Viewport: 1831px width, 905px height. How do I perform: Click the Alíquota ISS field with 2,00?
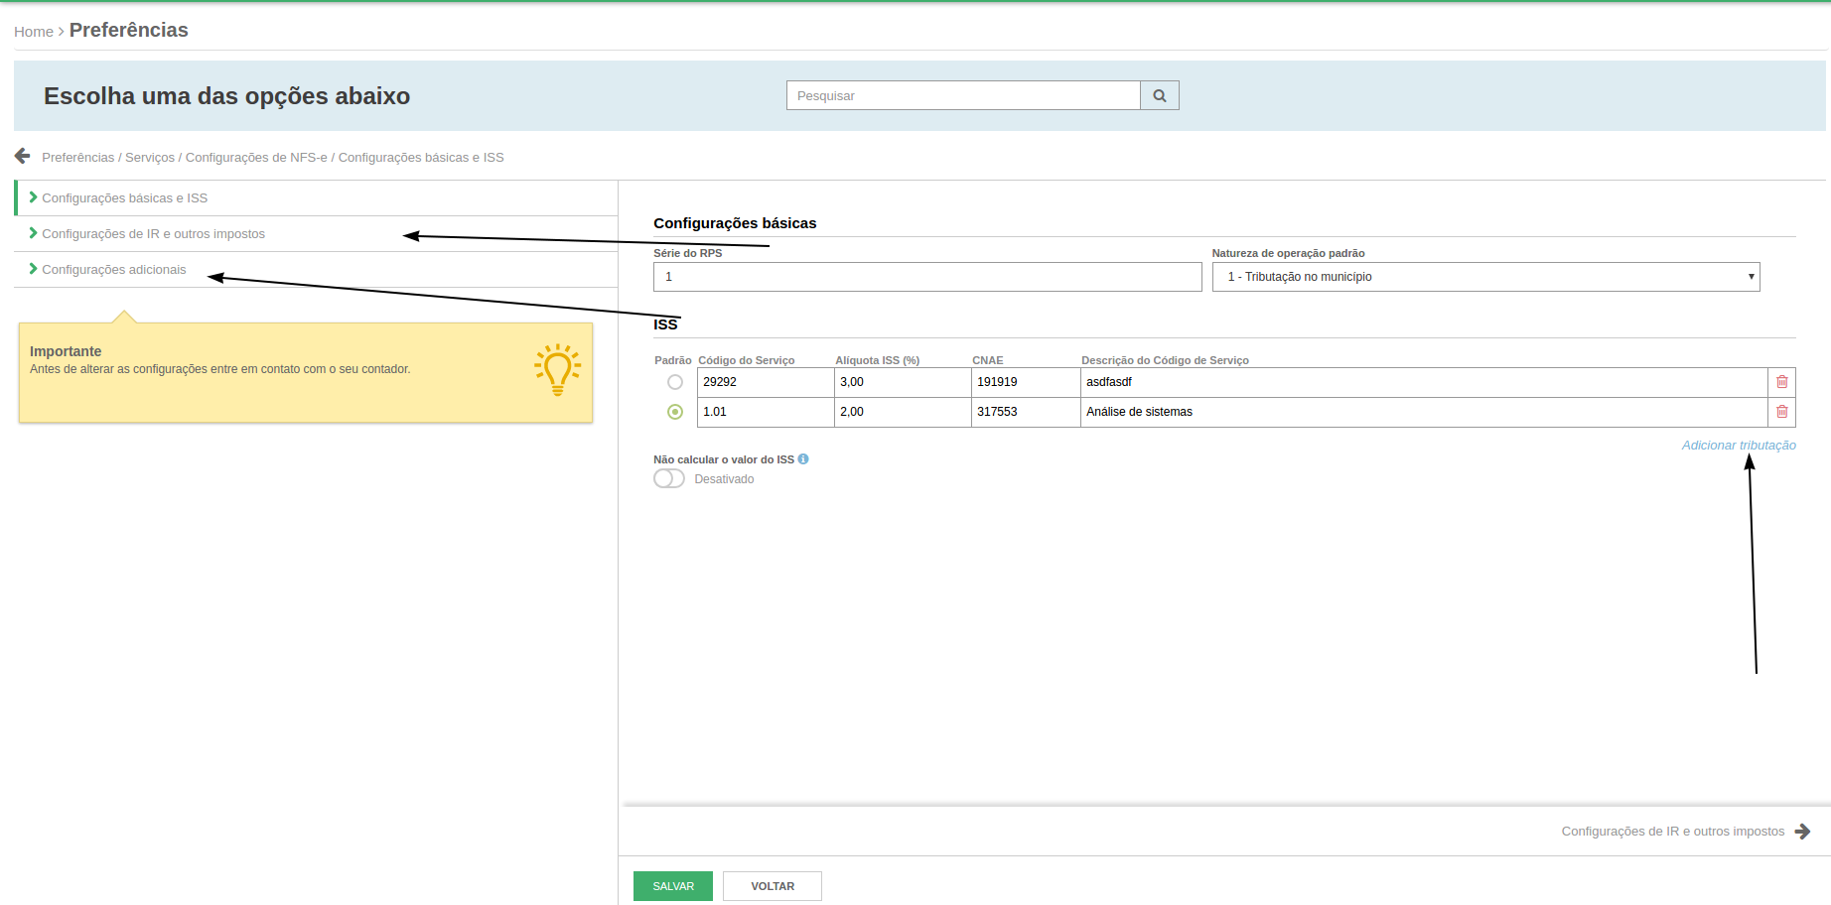click(903, 412)
